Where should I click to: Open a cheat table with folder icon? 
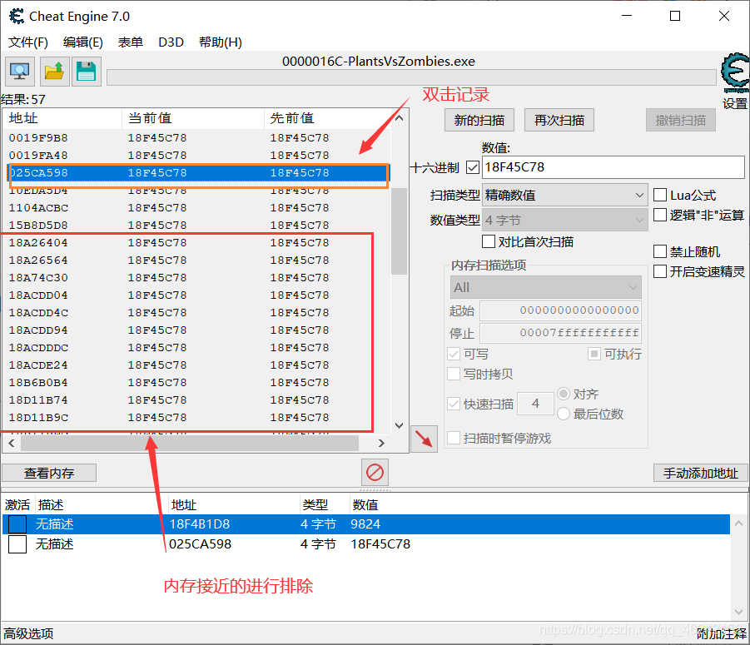(55, 72)
